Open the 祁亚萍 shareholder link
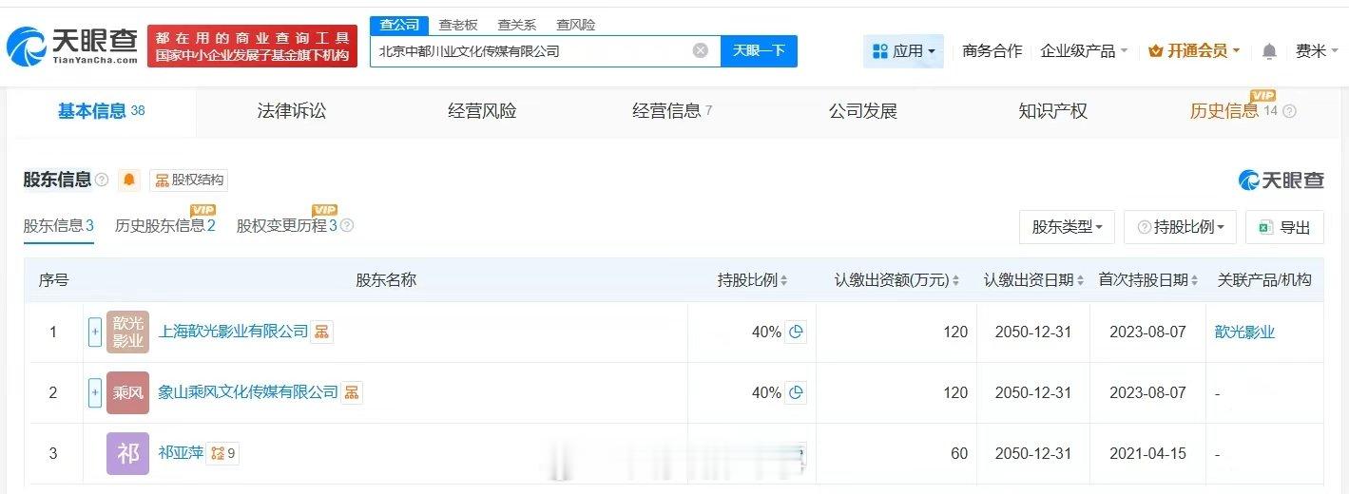The image size is (1349, 494). pyautogui.click(x=181, y=453)
